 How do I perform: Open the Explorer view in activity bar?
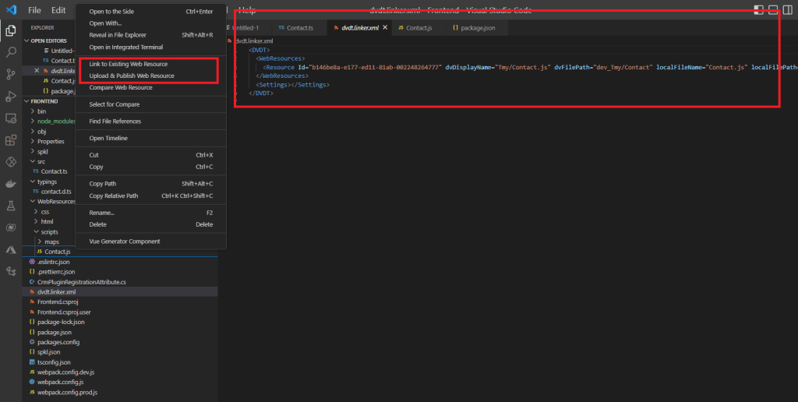point(11,30)
